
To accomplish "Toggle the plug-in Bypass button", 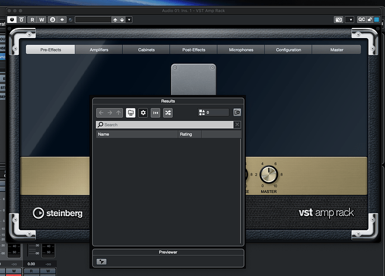I will (x=21, y=20).
